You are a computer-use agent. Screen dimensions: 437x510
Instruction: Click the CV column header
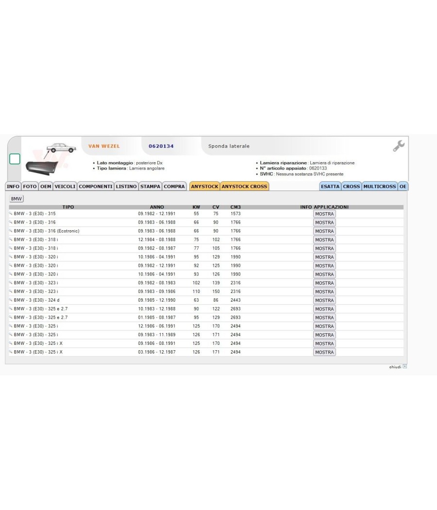point(216,207)
